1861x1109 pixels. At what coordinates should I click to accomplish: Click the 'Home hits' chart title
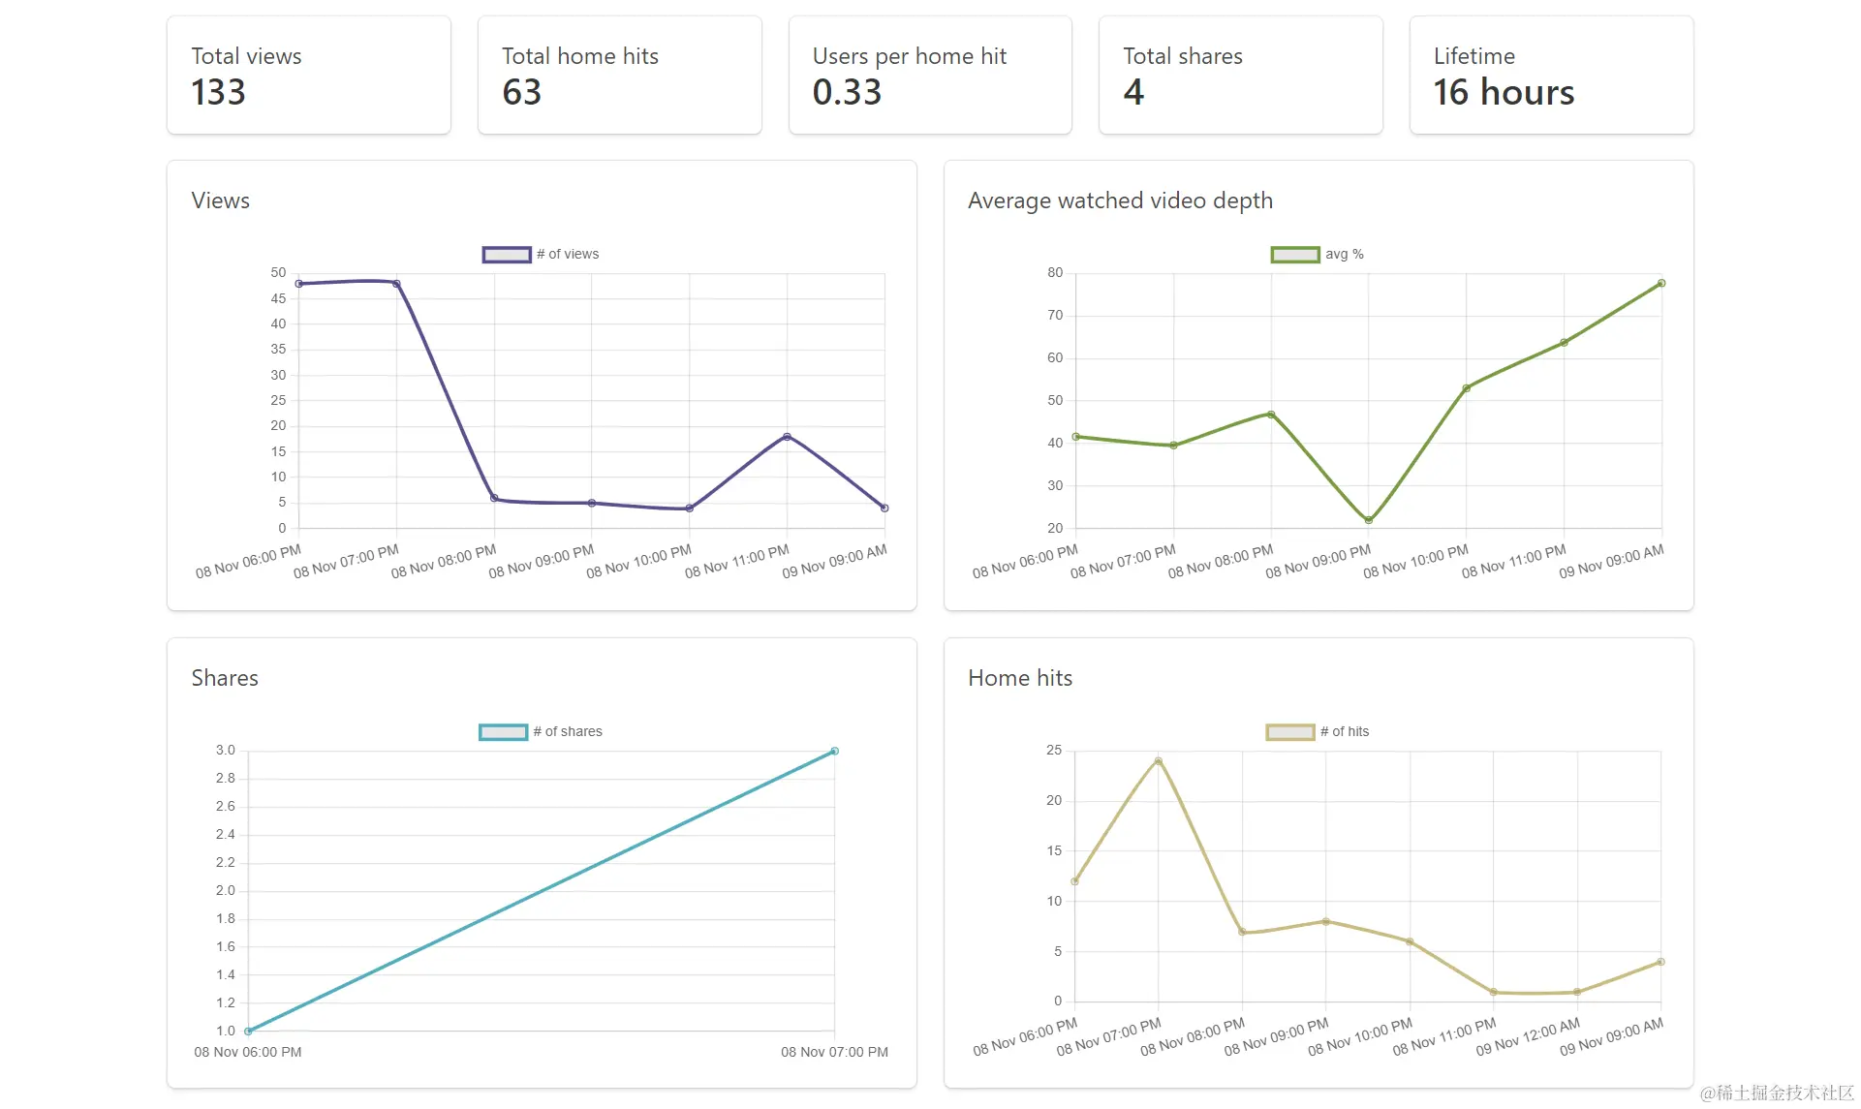pyautogui.click(x=1020, y=678)
